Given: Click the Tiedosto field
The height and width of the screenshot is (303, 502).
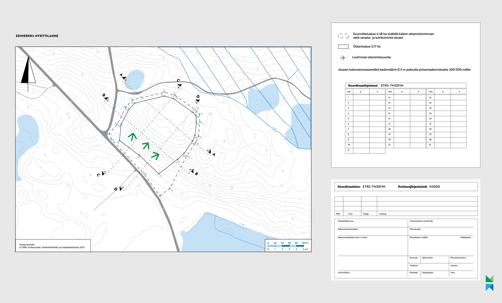Looking at the screenshot, I should pos(428,267).
